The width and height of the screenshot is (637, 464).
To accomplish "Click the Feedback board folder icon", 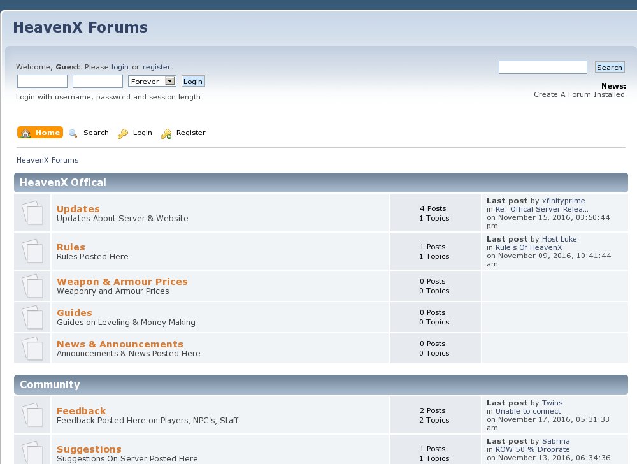I will [32, 415].
